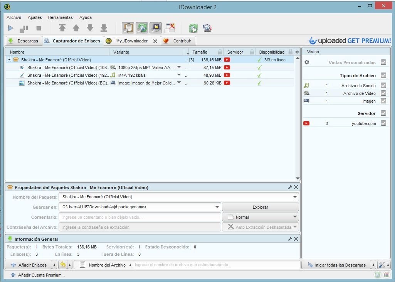Click the yellow undo arrow icon

(x=63, y=265)
